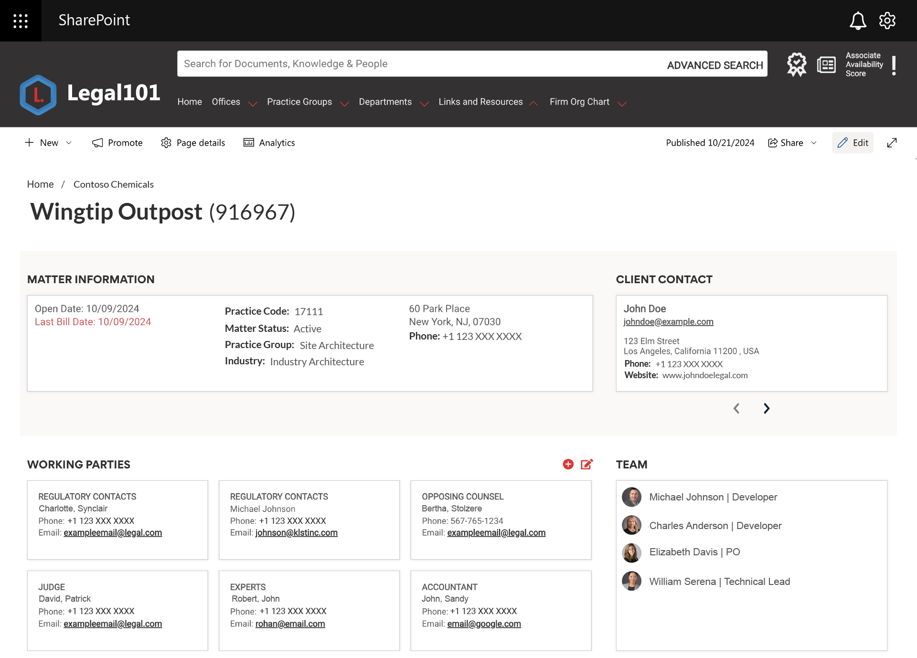Viewport: 917px width, 658px height.
Task: Click the plus icon beside New
Action: pyautogui.click(x=29, y=142)
